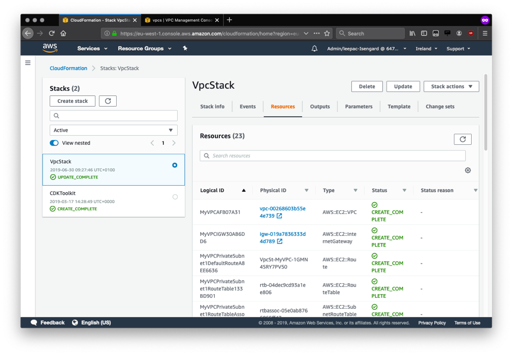Click the Feedback footer button
This screenshot has height=354, width=512.
point(47,322)
